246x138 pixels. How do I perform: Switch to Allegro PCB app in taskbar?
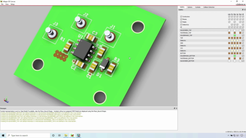(x=72, y=135)
